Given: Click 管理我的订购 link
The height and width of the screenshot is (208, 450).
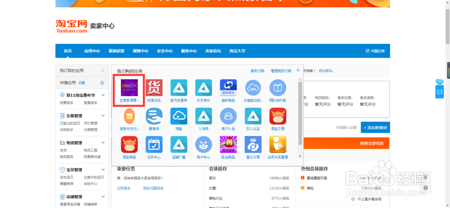Looking at the screenshot, I should pos(281,71).
